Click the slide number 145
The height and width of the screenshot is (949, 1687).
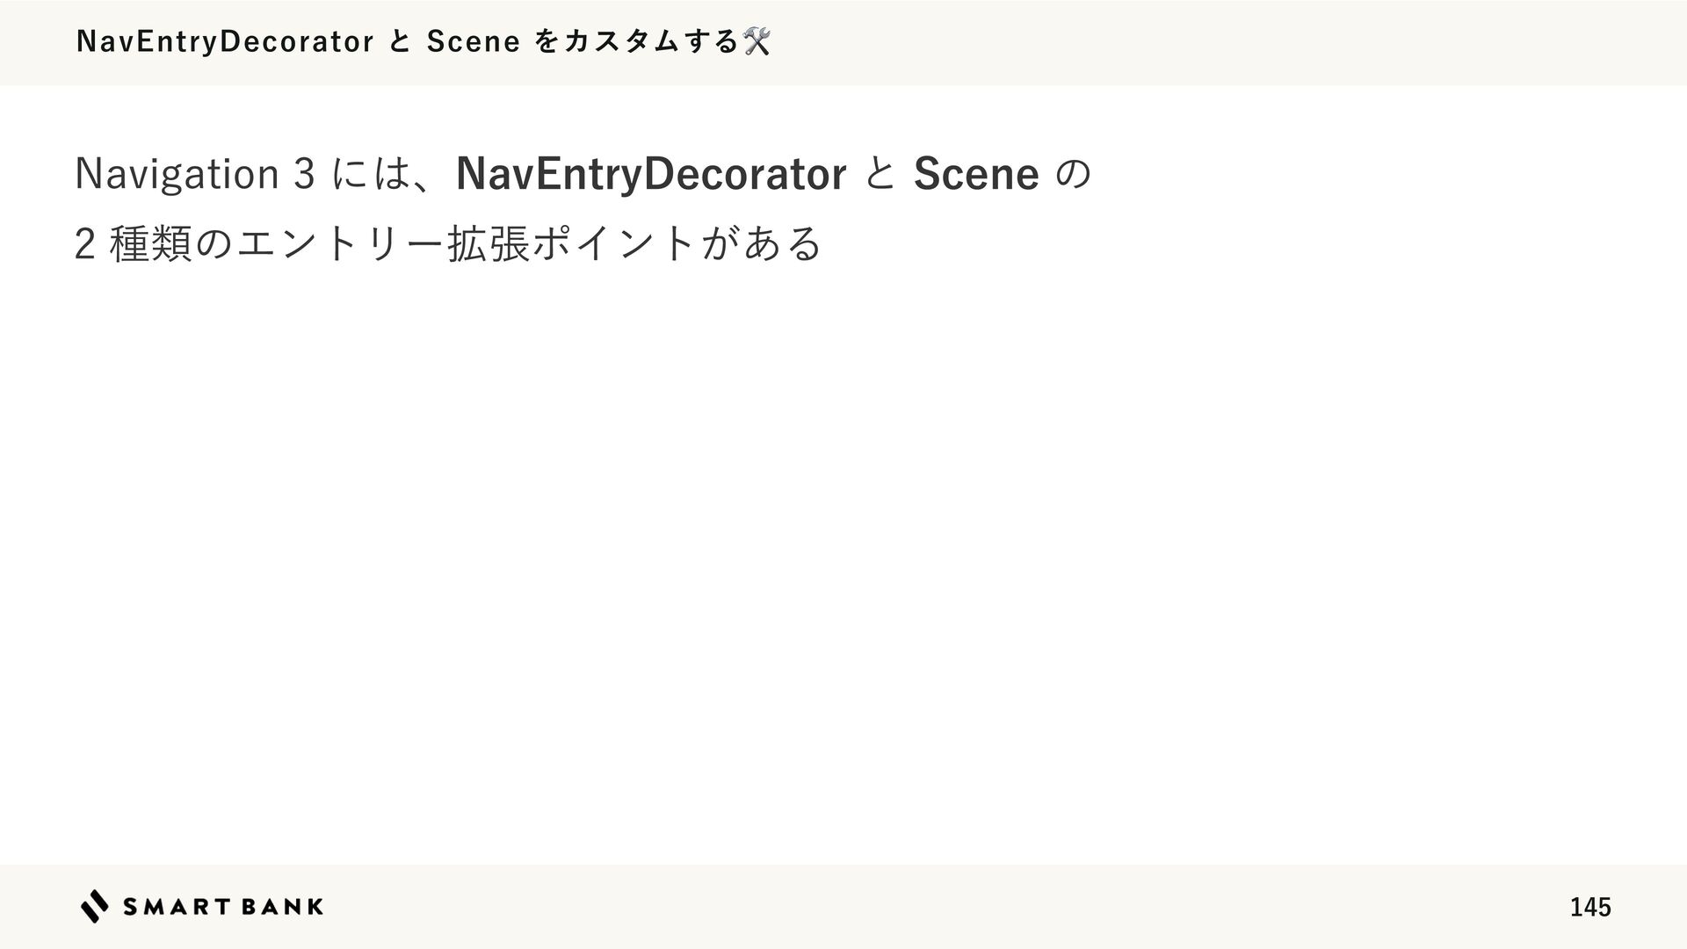point(1590,907)
